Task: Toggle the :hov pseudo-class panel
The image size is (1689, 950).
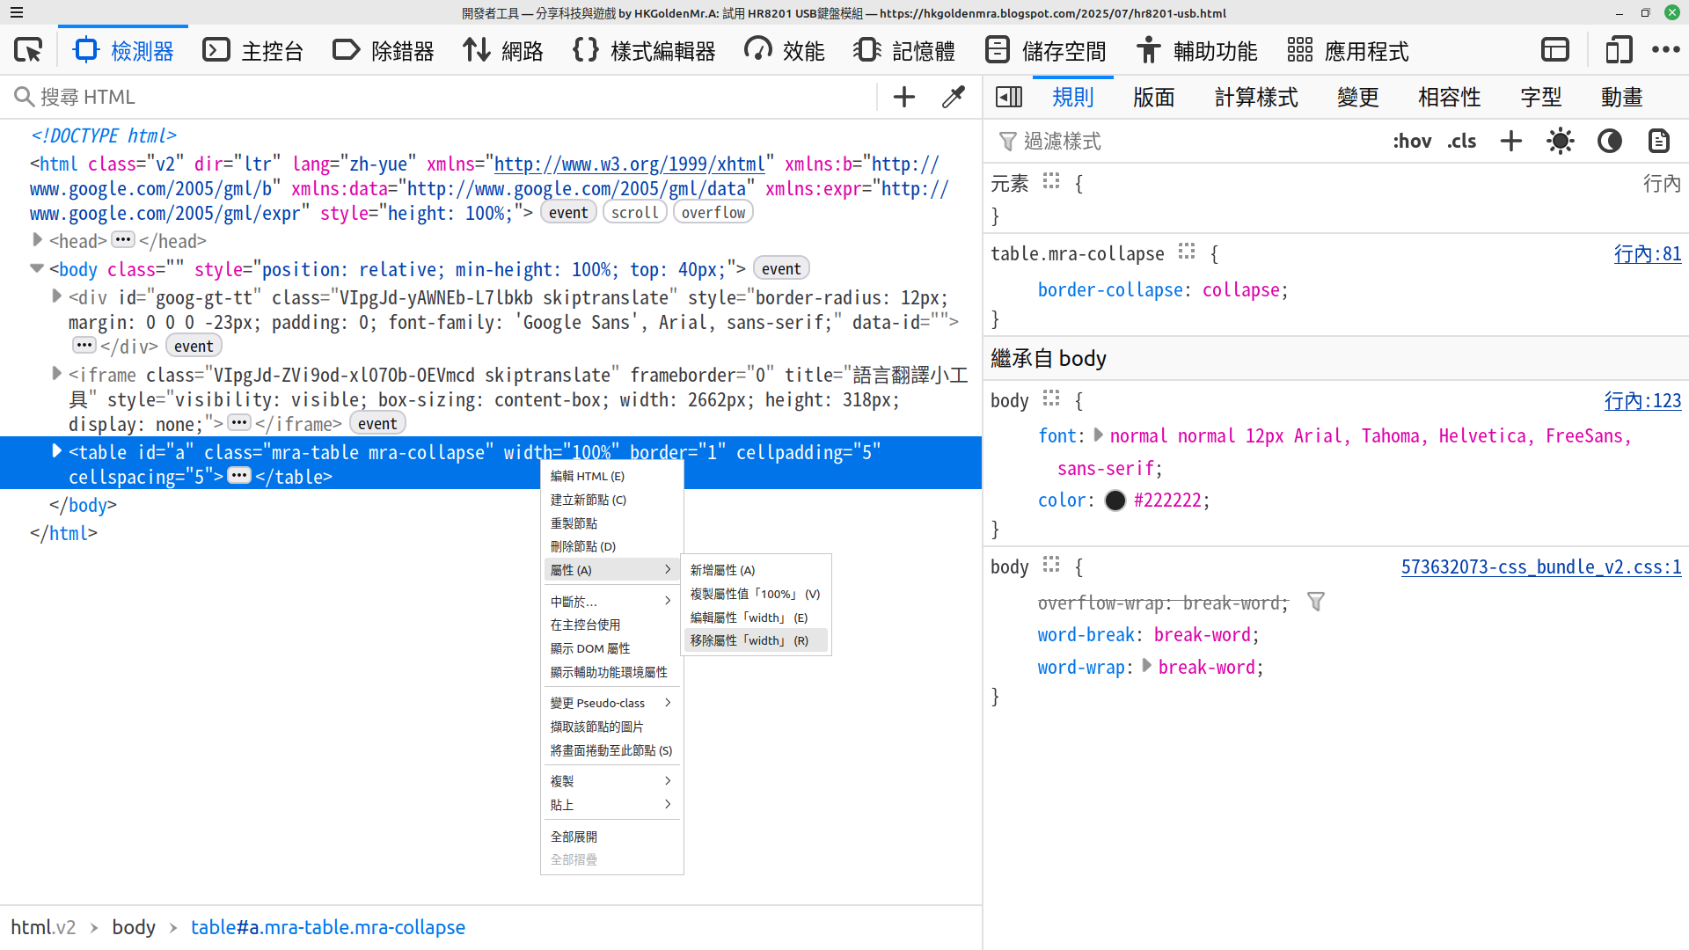Action: coord(1412,141)
